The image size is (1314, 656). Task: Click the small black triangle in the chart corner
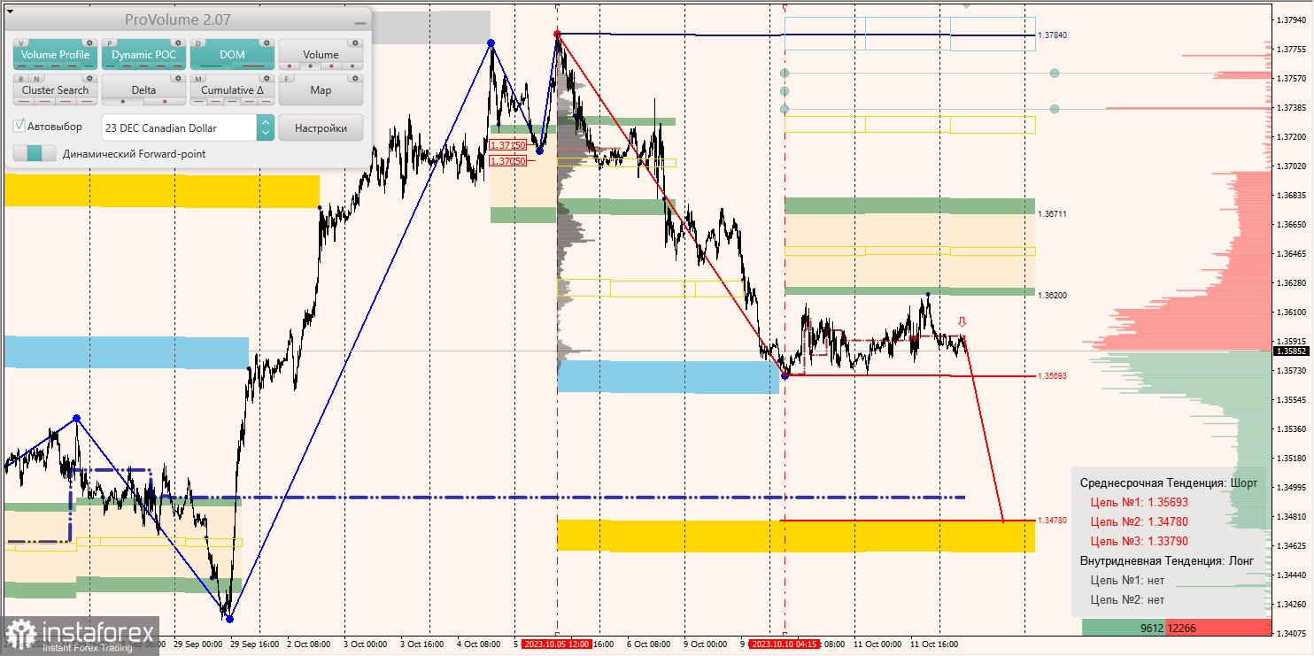[10, 11]
